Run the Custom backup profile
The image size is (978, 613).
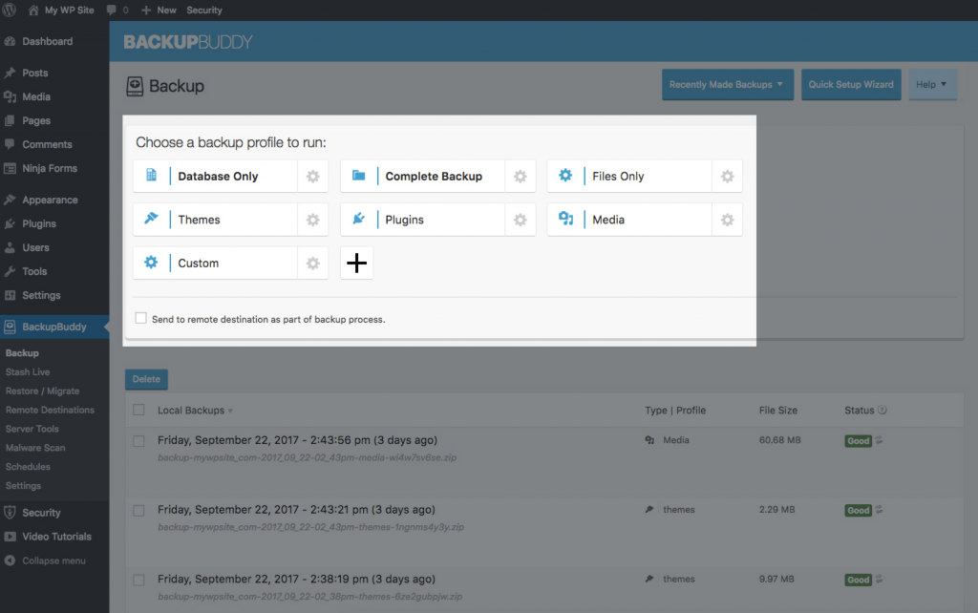pyautogui.click(x=215, y=264)
